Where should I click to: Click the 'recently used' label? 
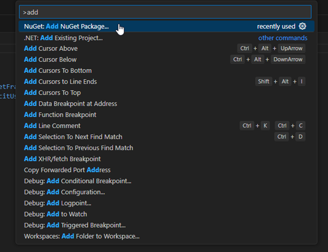point(276,26)
